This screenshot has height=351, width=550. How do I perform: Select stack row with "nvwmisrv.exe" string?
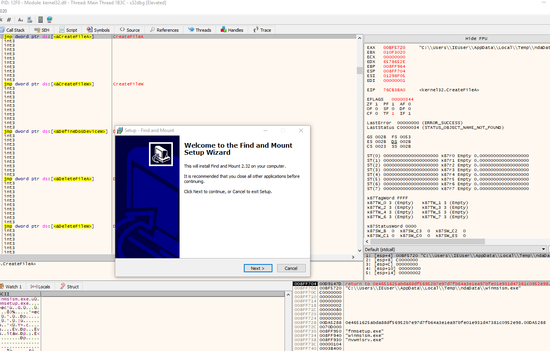coord(421,340)
